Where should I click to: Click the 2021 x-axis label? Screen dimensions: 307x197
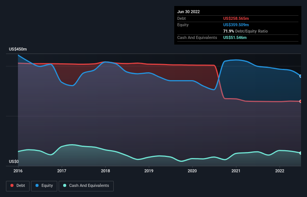click(x=236, y=171)
